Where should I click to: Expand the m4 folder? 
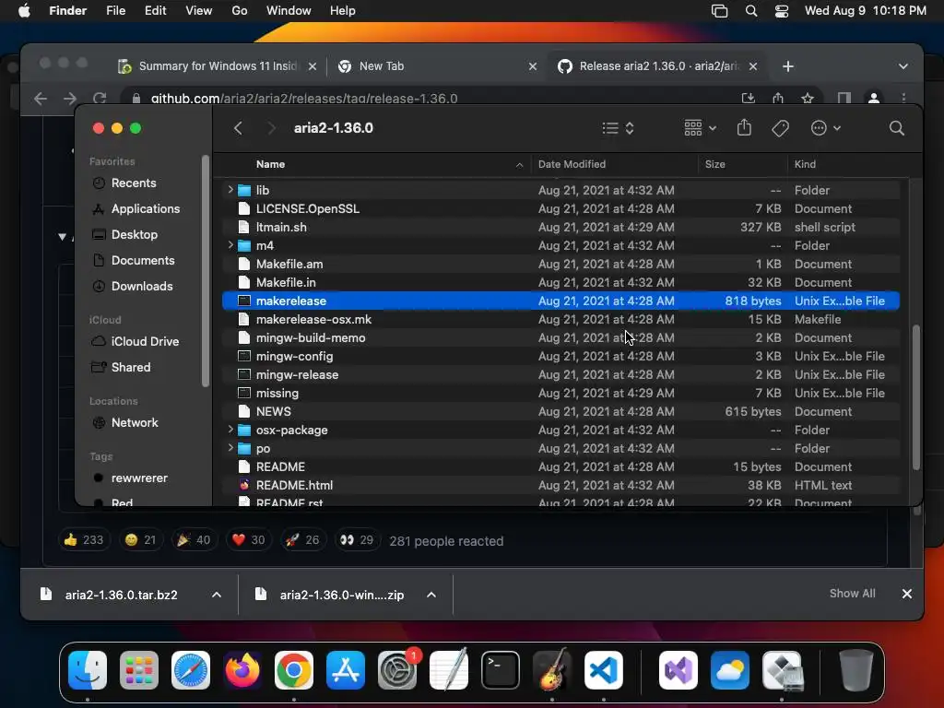[230, 245]
